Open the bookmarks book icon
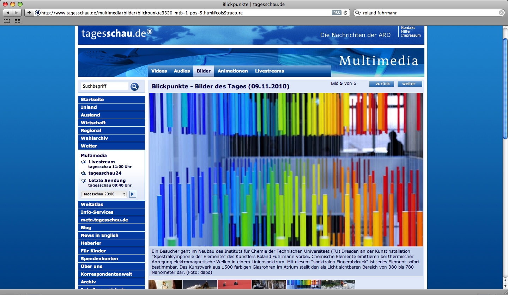 (x=7, y=21)
